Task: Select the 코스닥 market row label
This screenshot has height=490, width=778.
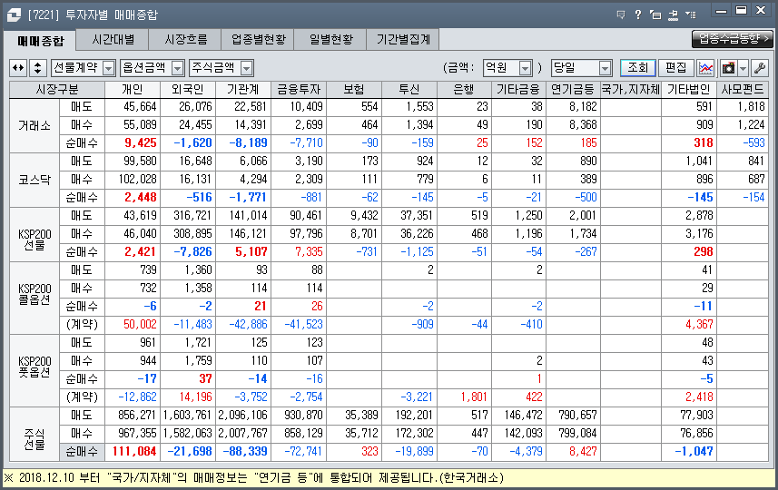Action: coord(34,180)
